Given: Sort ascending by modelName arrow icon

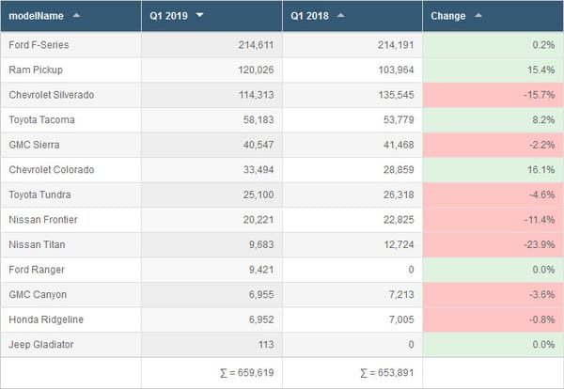Looking at the screenshot, I should pos(76,15).
